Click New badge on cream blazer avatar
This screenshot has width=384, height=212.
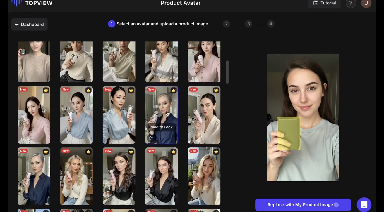point(193,90)
